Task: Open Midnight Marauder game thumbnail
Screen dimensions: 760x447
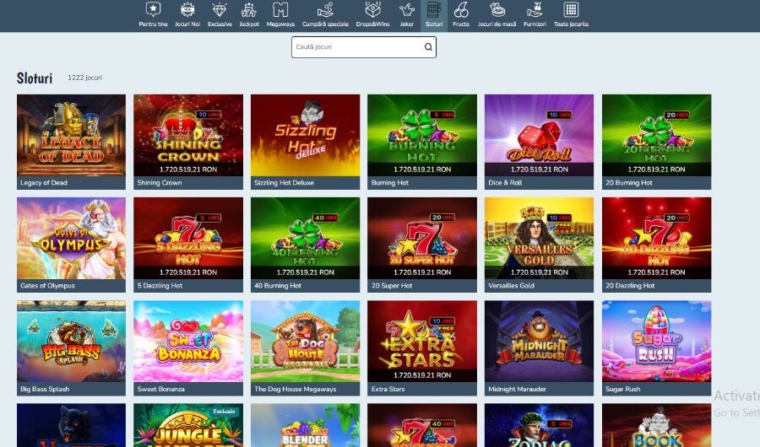Action: [539, 341]
